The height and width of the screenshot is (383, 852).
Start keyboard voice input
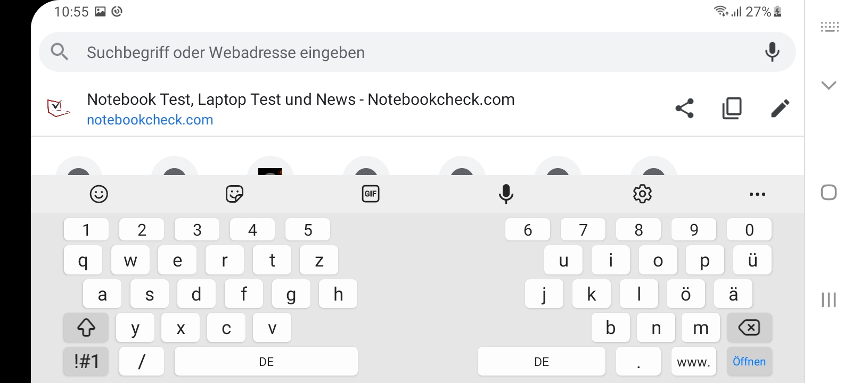(x=506, y=194)
